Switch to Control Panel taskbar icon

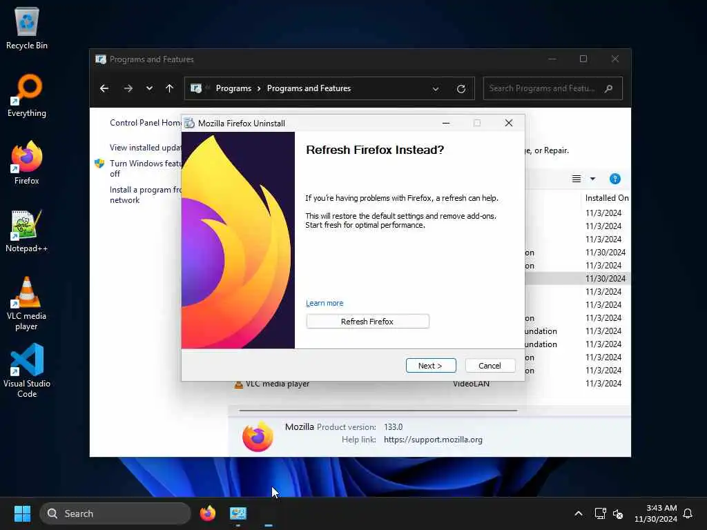(x=238, y=513)
